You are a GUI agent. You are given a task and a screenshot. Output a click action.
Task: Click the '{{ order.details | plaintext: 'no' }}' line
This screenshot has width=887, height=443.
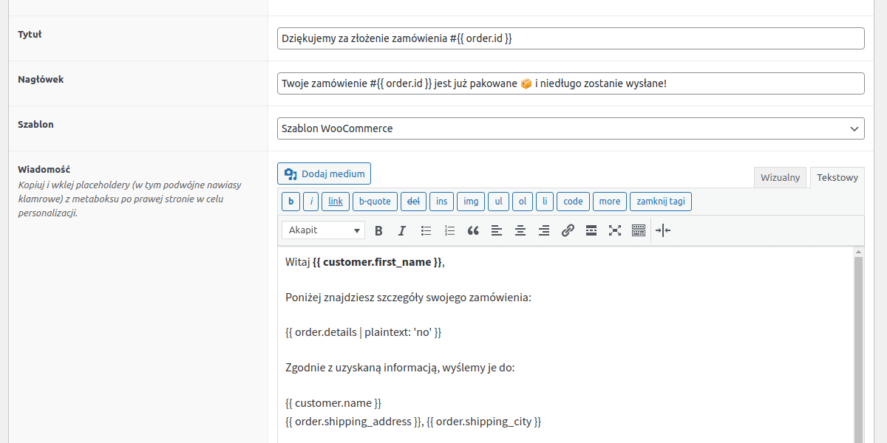(363, 333)
